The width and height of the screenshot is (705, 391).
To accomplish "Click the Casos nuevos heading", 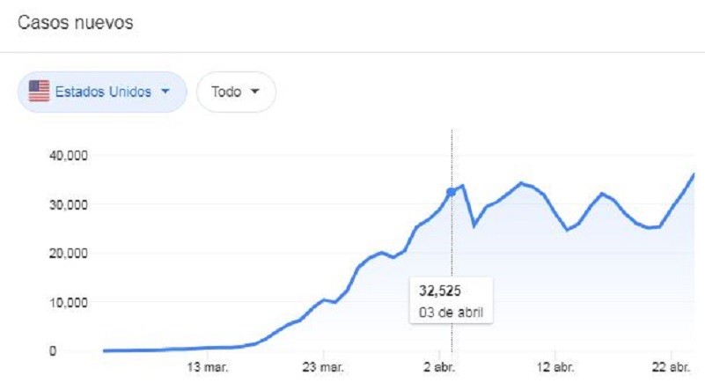I will pos(76,24).
